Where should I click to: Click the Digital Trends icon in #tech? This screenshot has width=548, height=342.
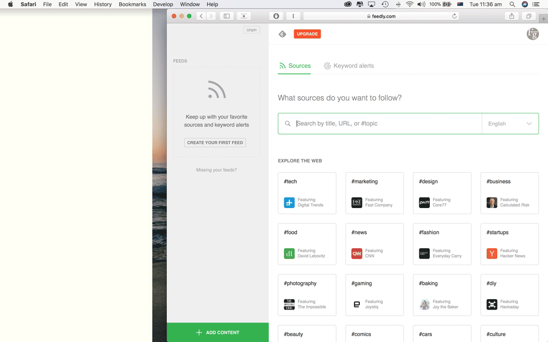pyautogui.click(x=289, y=203)
